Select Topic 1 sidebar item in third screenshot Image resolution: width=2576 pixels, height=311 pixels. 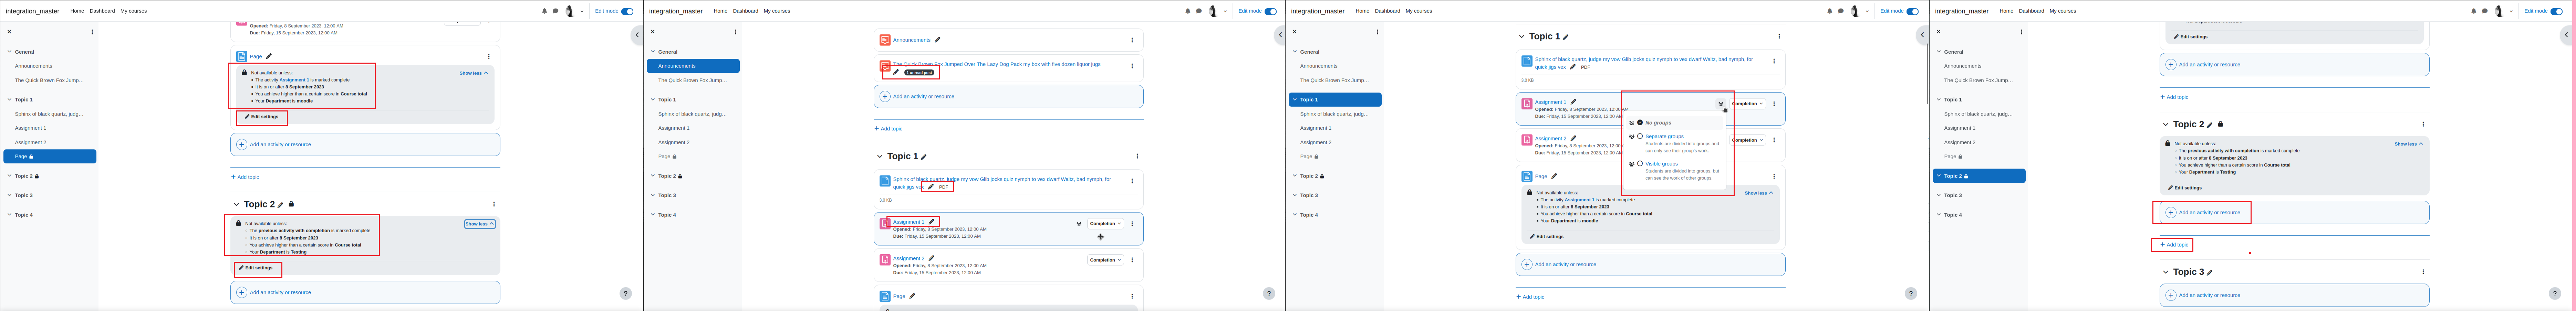(1335, 100)
